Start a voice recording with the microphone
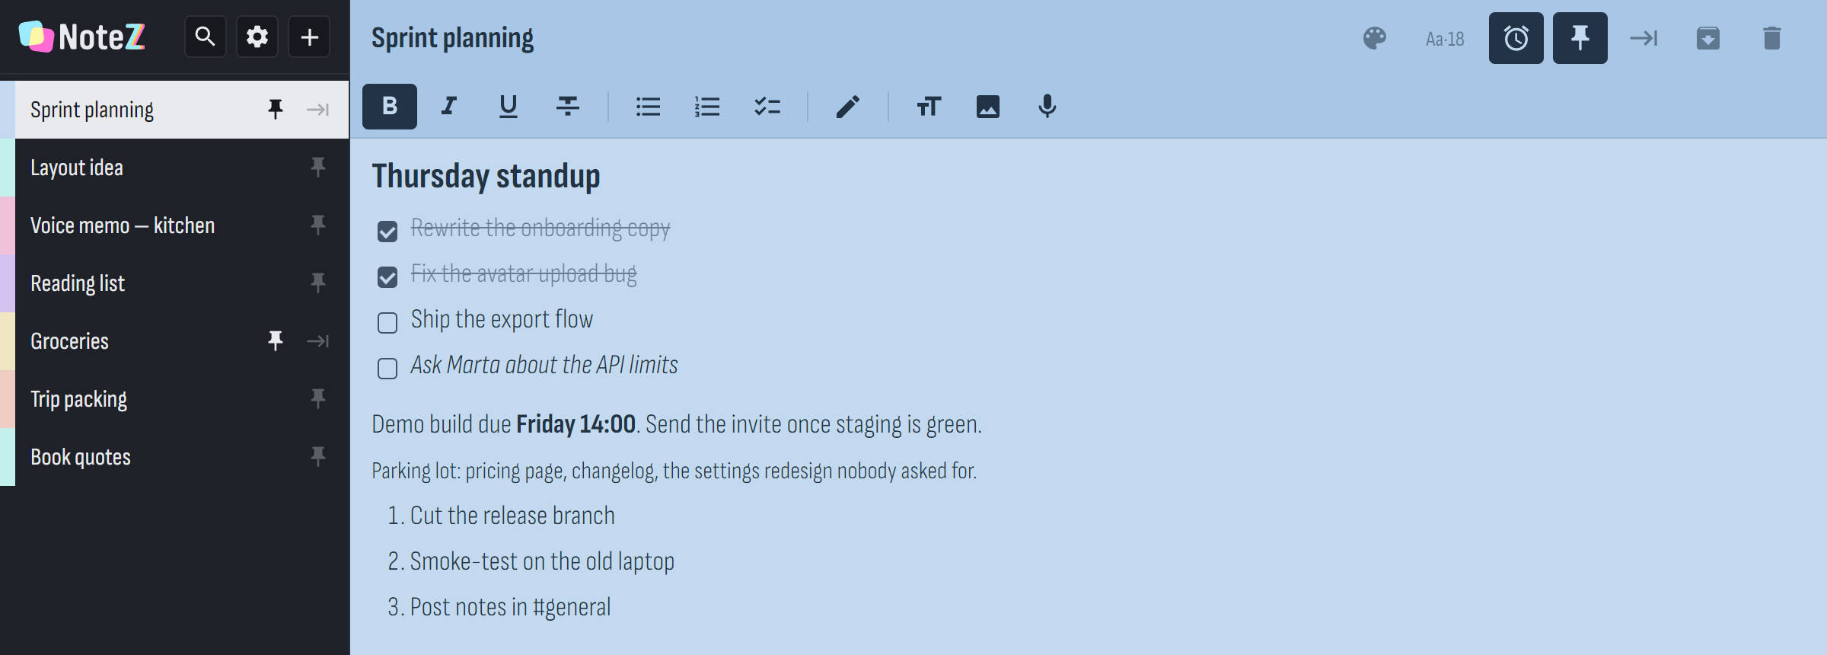Viewport: 1827px width, 655px height. click(1047, 107)
